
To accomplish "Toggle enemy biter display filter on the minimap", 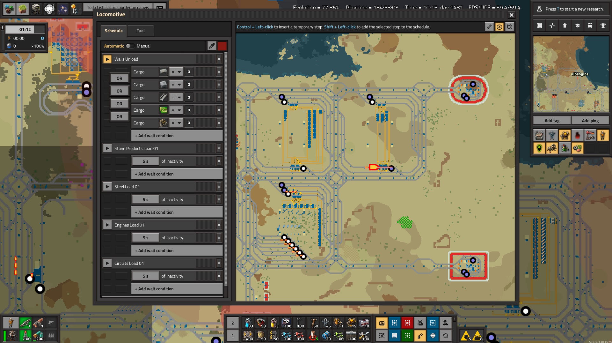I will (x=552, y=148).
